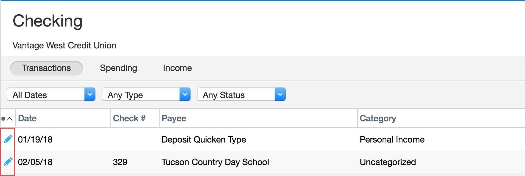
Task: Select the Deposit Quicken Type payee cell
Action: click(x=203, y=140)
